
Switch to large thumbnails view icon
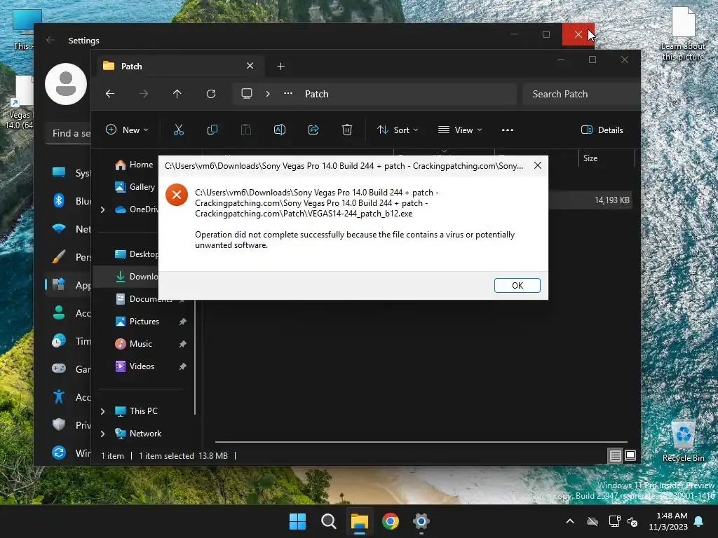(x=630, y=455)
